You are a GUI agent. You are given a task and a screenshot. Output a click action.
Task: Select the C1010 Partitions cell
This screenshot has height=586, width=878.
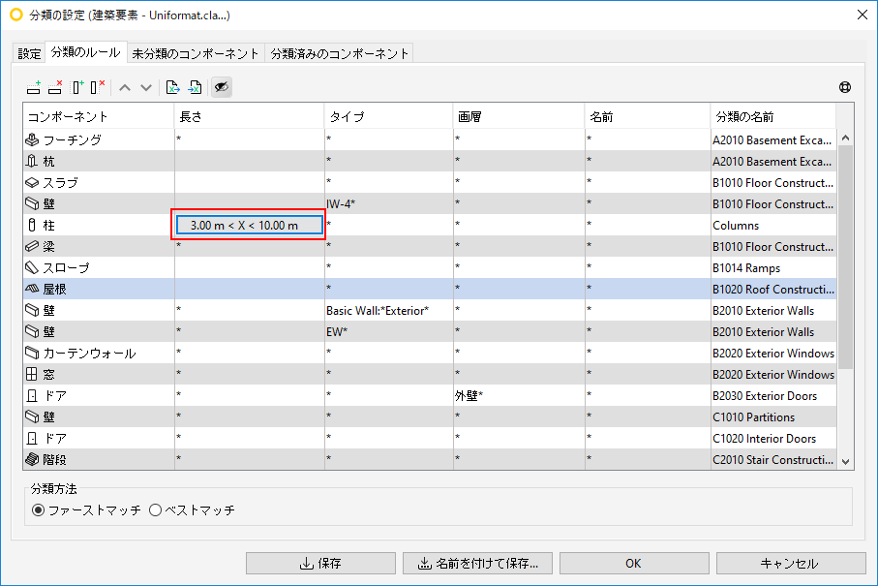click(x=773, y=416)
